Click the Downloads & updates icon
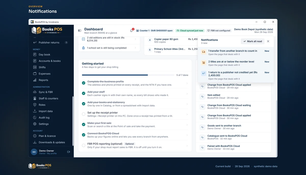This screenshot has width=306, height=175. point(35,142)
